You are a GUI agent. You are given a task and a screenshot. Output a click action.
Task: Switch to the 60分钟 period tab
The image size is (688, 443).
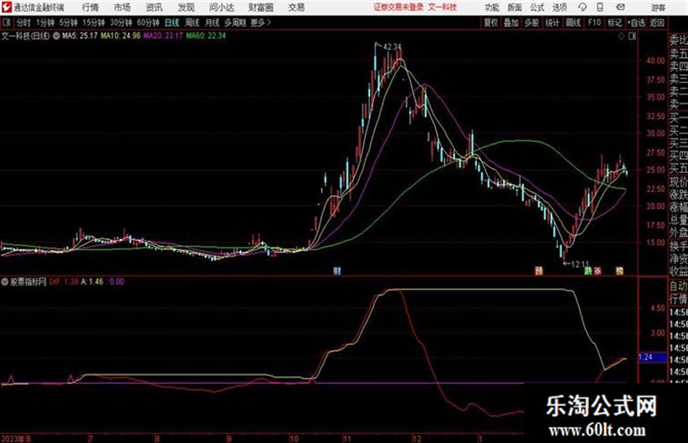pyautogui.click(x=149, y=23)
